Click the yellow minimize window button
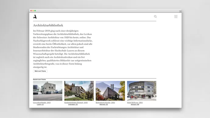Screen dimensions: 210x118 click(x=33, y=11)
